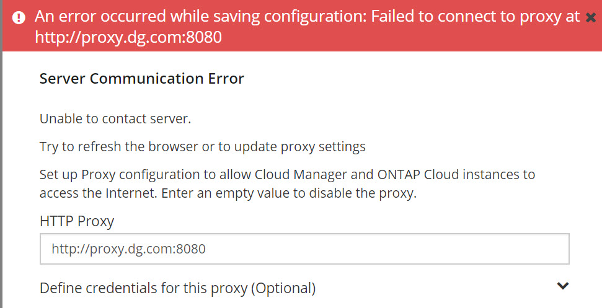Viewport: 602px width, 308px height.
Task: Click into the HTTP Proxy input field
Action: tap(304, 249)
